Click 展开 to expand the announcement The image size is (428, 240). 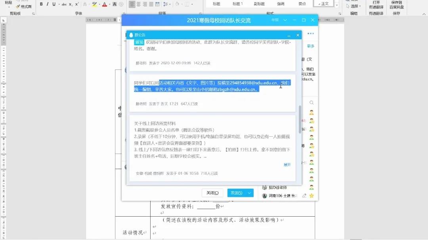[x=287, y=165]
